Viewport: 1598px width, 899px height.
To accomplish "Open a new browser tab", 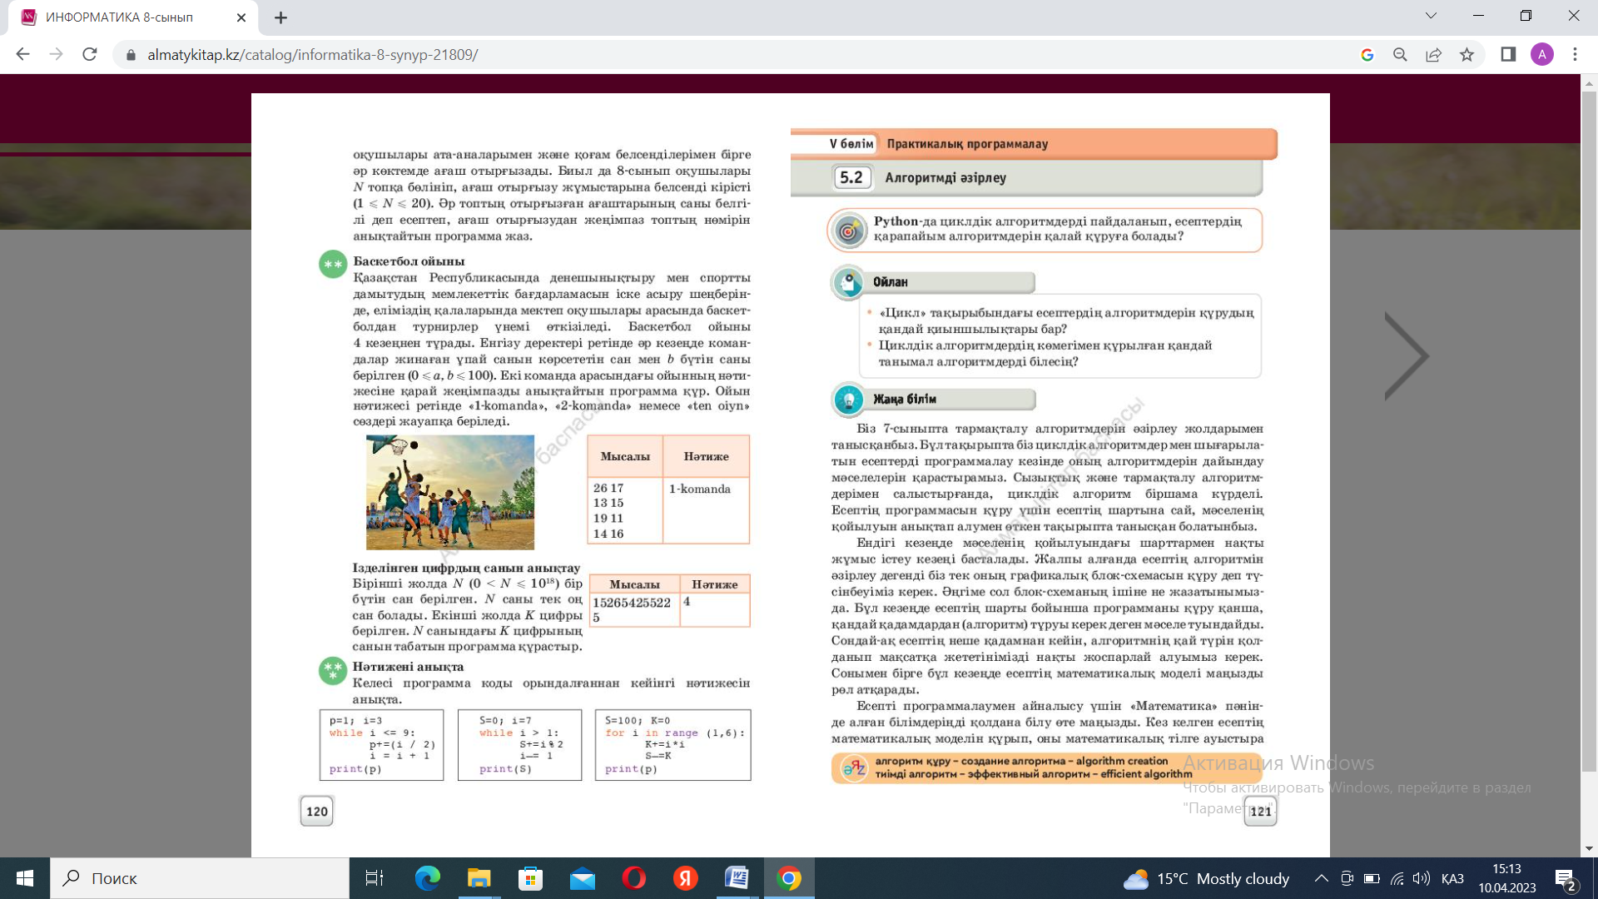I will point(280,17).
